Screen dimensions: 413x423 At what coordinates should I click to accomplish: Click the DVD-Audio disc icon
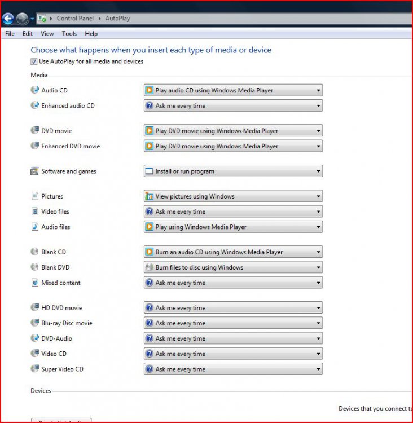pyautogui.click(x=34, y=338)
